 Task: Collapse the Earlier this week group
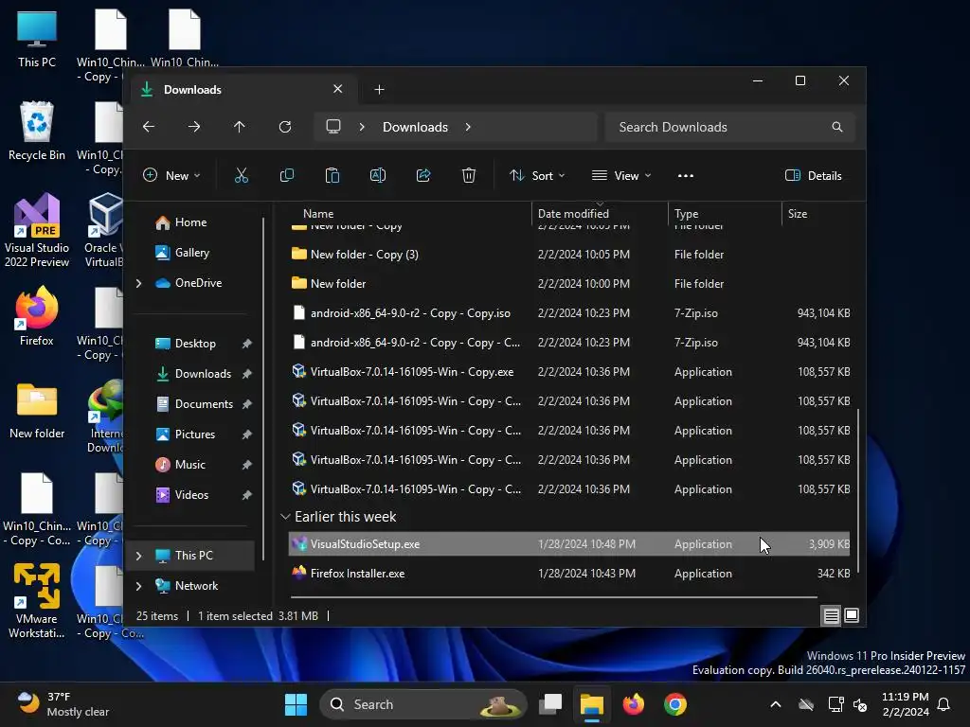click(285, 516)
